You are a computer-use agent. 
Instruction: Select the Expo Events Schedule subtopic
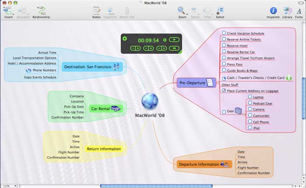[40, 77]
